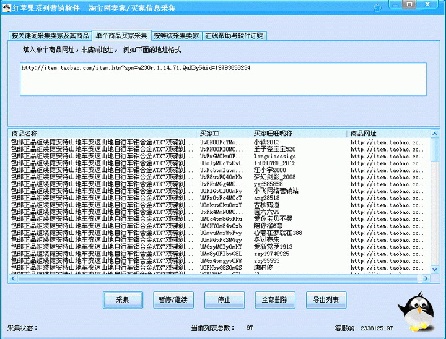The width and height of the screenshot is (446, 339).
Task: Click buyer ID UMCc4vm8GvFHu
Action: [221, 219]
